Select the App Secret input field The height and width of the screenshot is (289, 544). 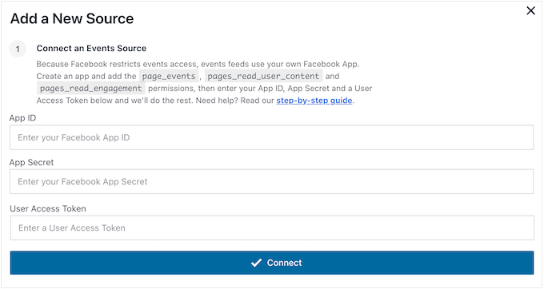(271, 181)
